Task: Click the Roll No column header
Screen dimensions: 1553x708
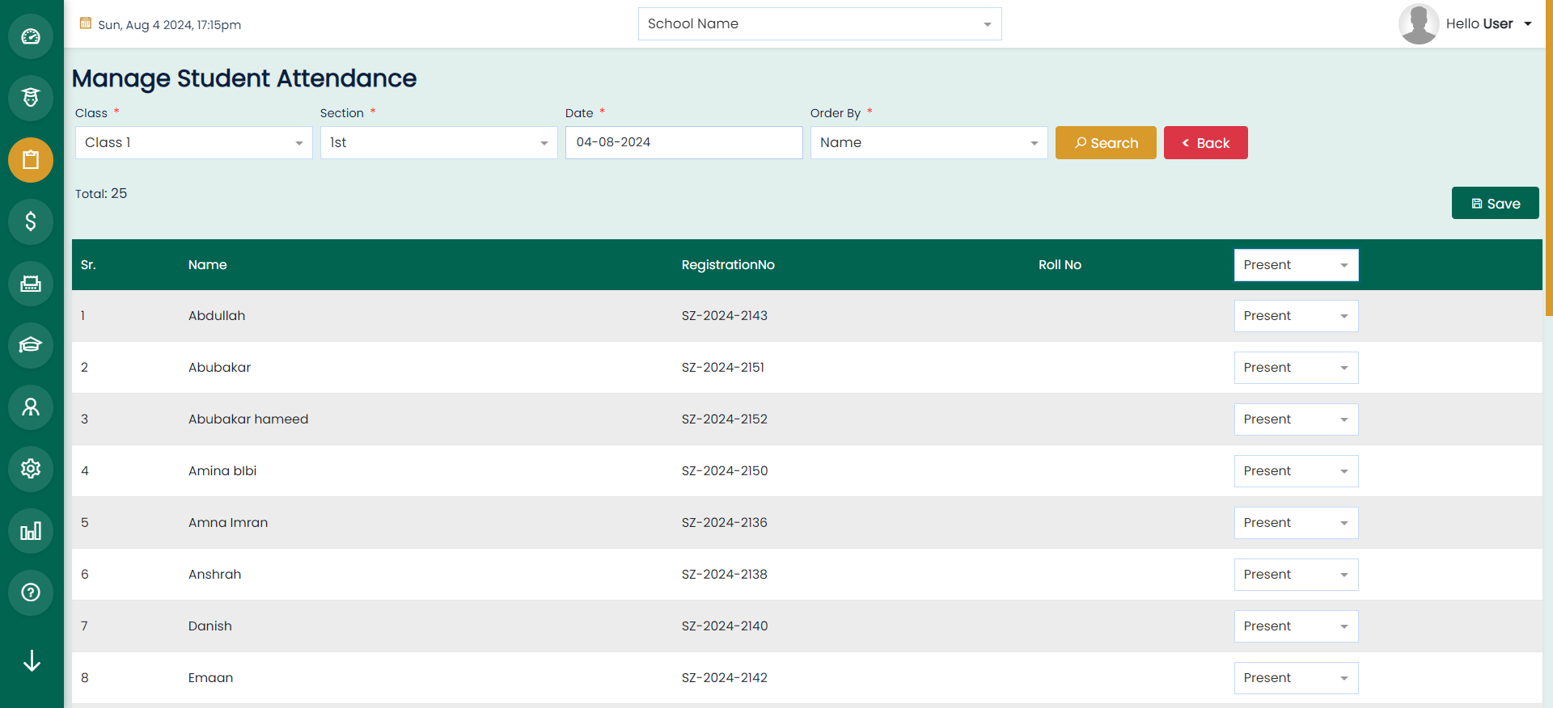Action: click(x=1060, y=265)
